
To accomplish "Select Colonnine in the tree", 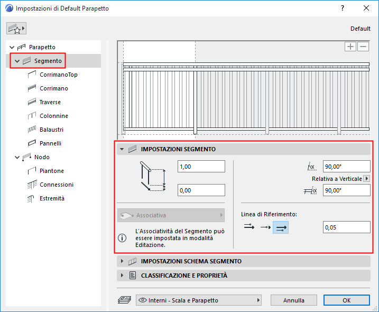I will (x=54, y=116).
